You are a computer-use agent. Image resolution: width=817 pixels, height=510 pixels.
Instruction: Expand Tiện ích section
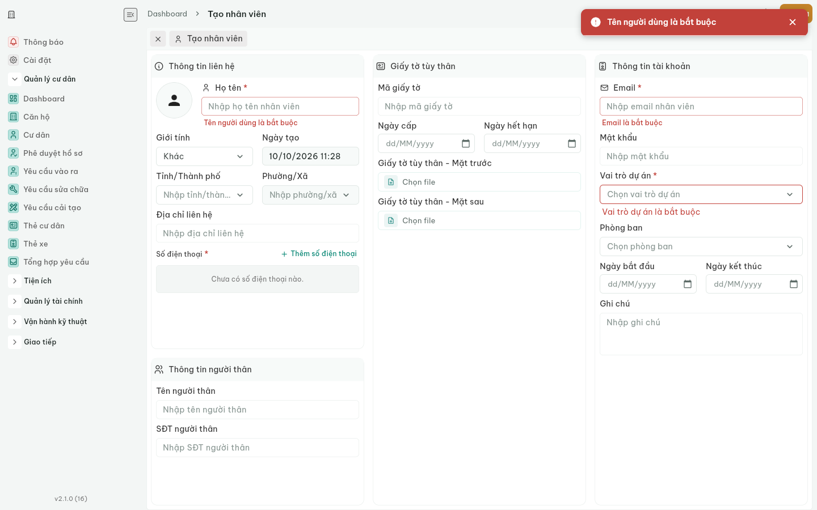[x=15, y=281]
